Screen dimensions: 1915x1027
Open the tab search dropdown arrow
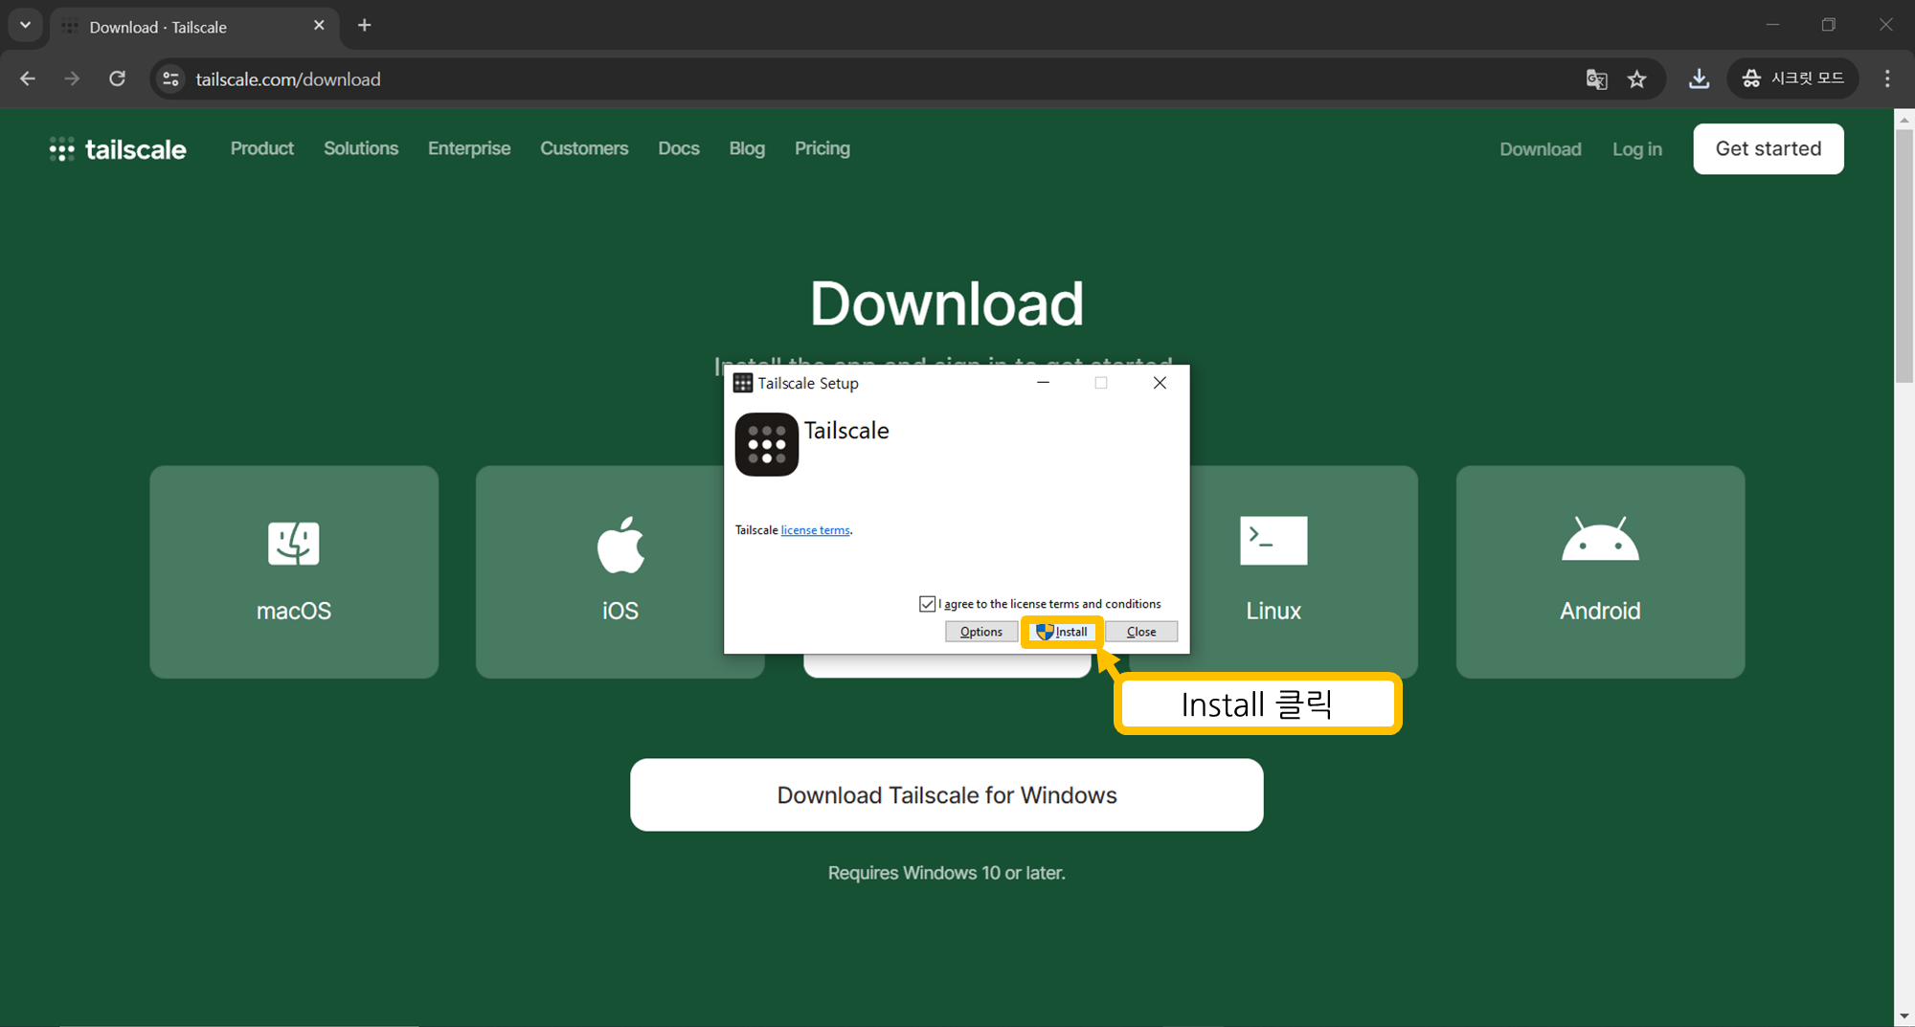[26, 25]
